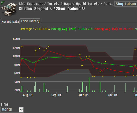Click the Shadow Serpentis 425mm Railgun title
137x113 pixels.
pos(50,9)
